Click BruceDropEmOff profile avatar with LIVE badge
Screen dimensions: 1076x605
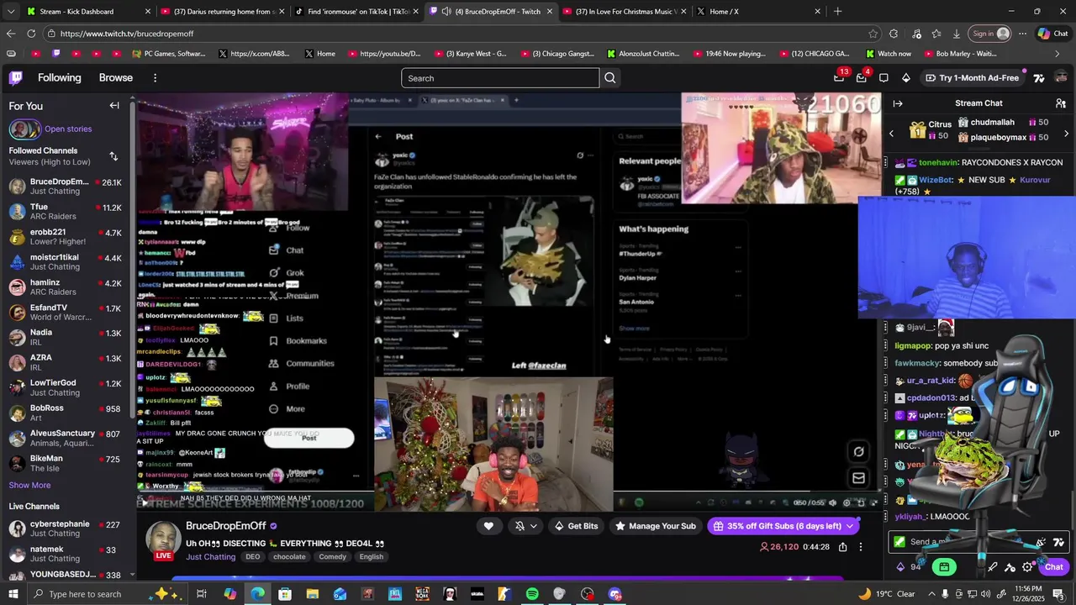click(x=163, y=540)
